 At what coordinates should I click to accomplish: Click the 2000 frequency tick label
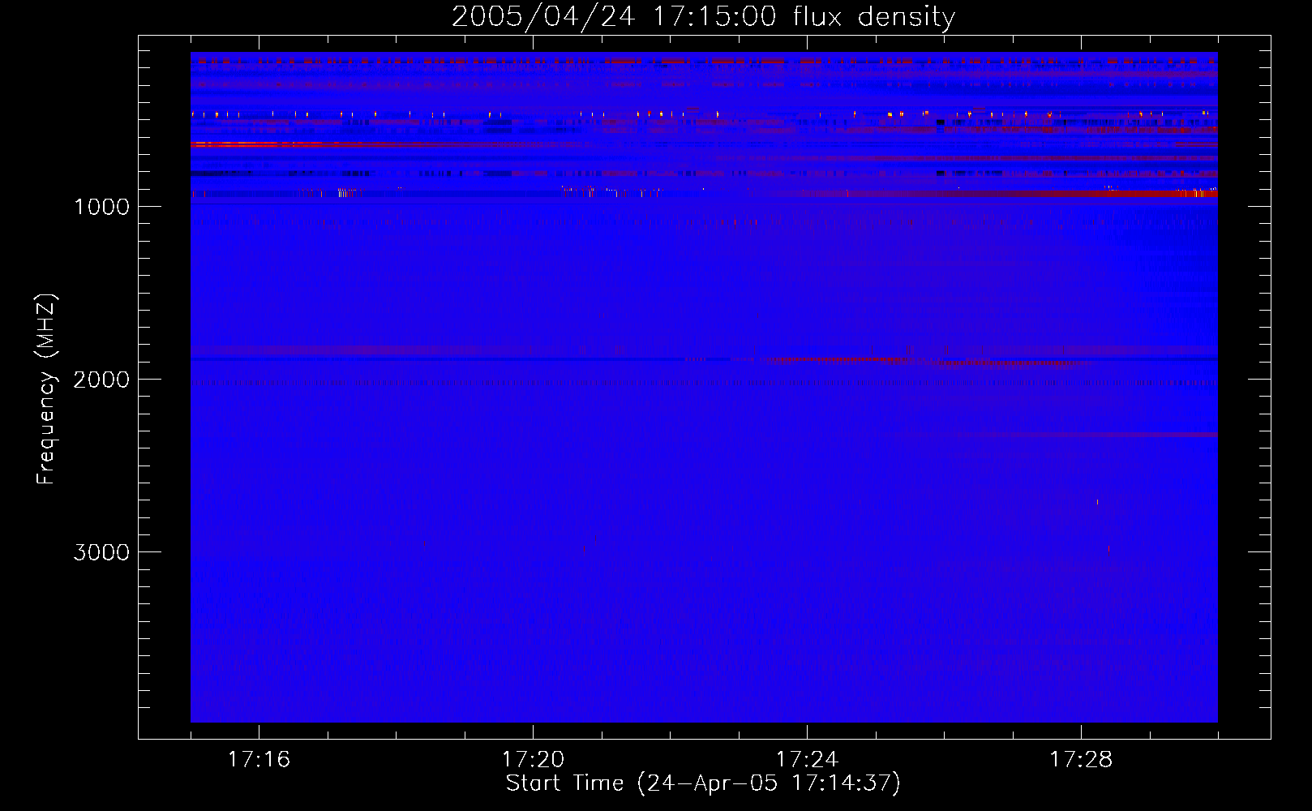(x=101, y=380)
